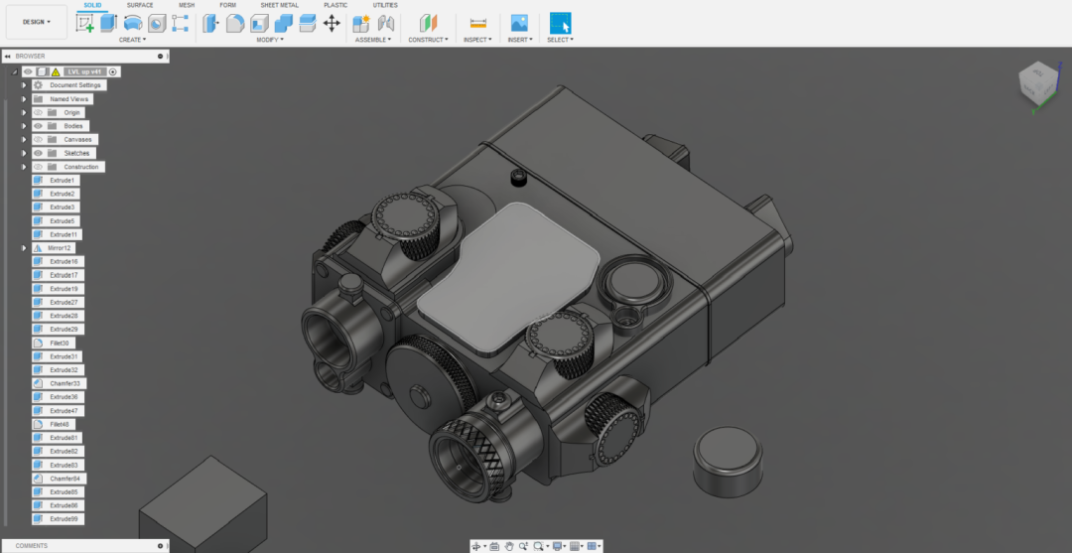
Task: Select the Fillet30 feature
Action: [54, 344]
